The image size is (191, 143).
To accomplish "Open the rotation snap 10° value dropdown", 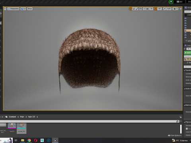I will click(x=160, y=9).
